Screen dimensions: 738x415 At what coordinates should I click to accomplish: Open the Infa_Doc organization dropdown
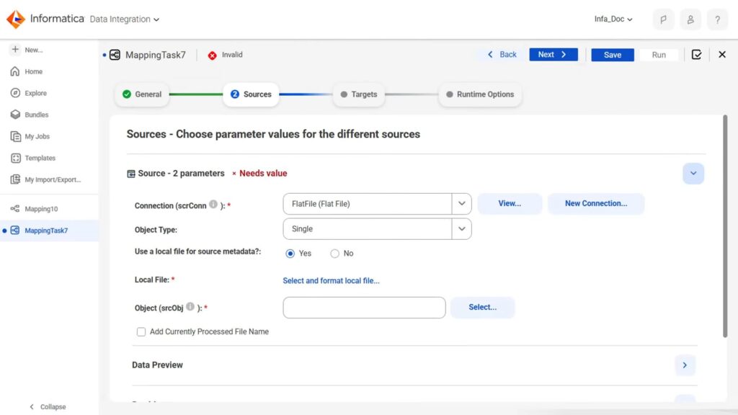pos(613,19)
